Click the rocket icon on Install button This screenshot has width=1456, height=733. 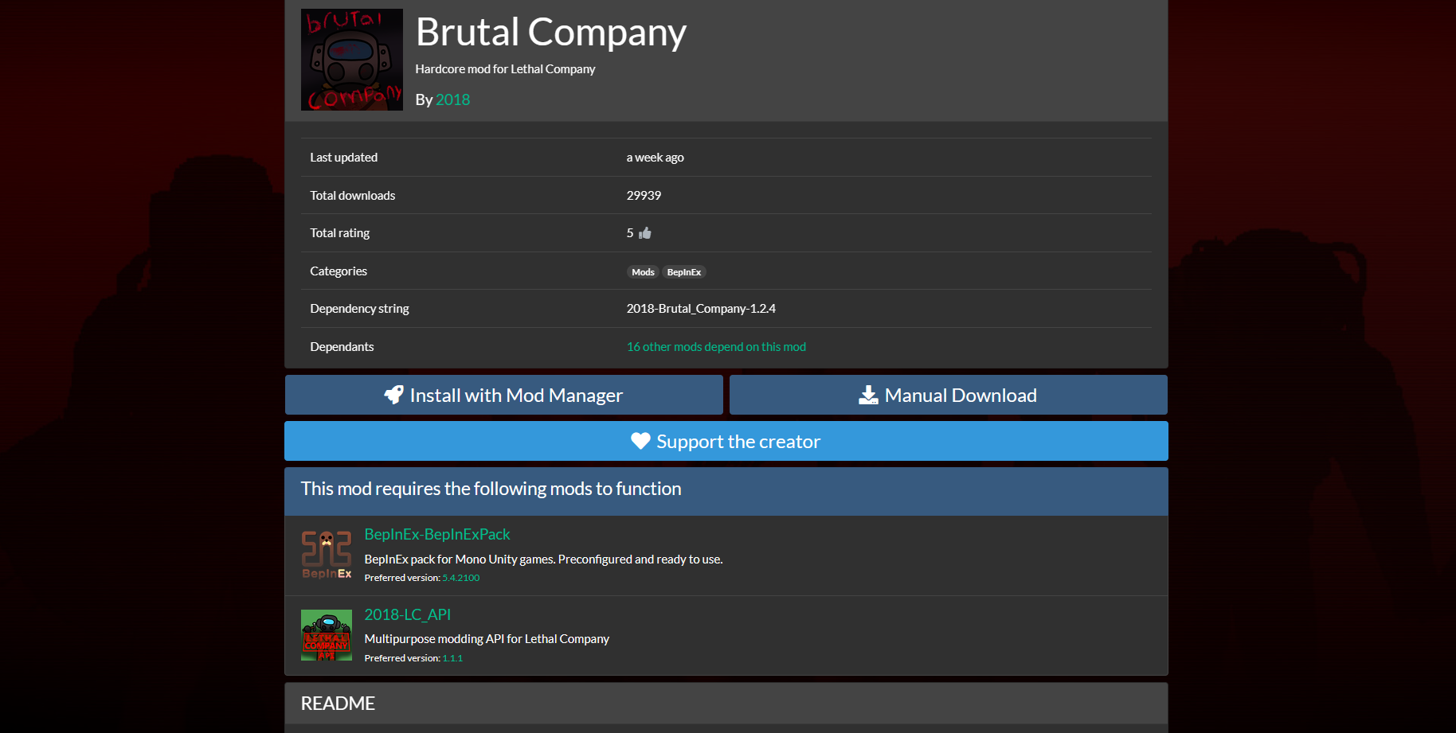click(x=393, y=394)
